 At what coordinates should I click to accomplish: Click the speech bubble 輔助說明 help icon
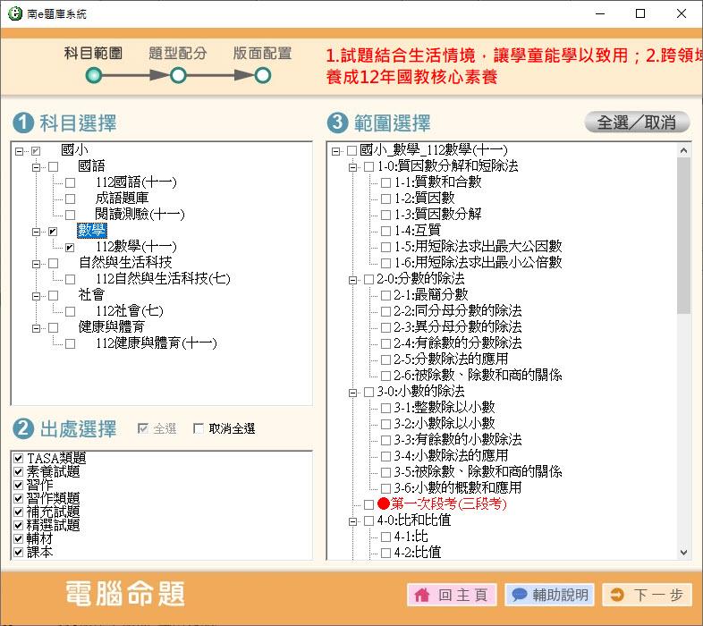coord(520,595)
